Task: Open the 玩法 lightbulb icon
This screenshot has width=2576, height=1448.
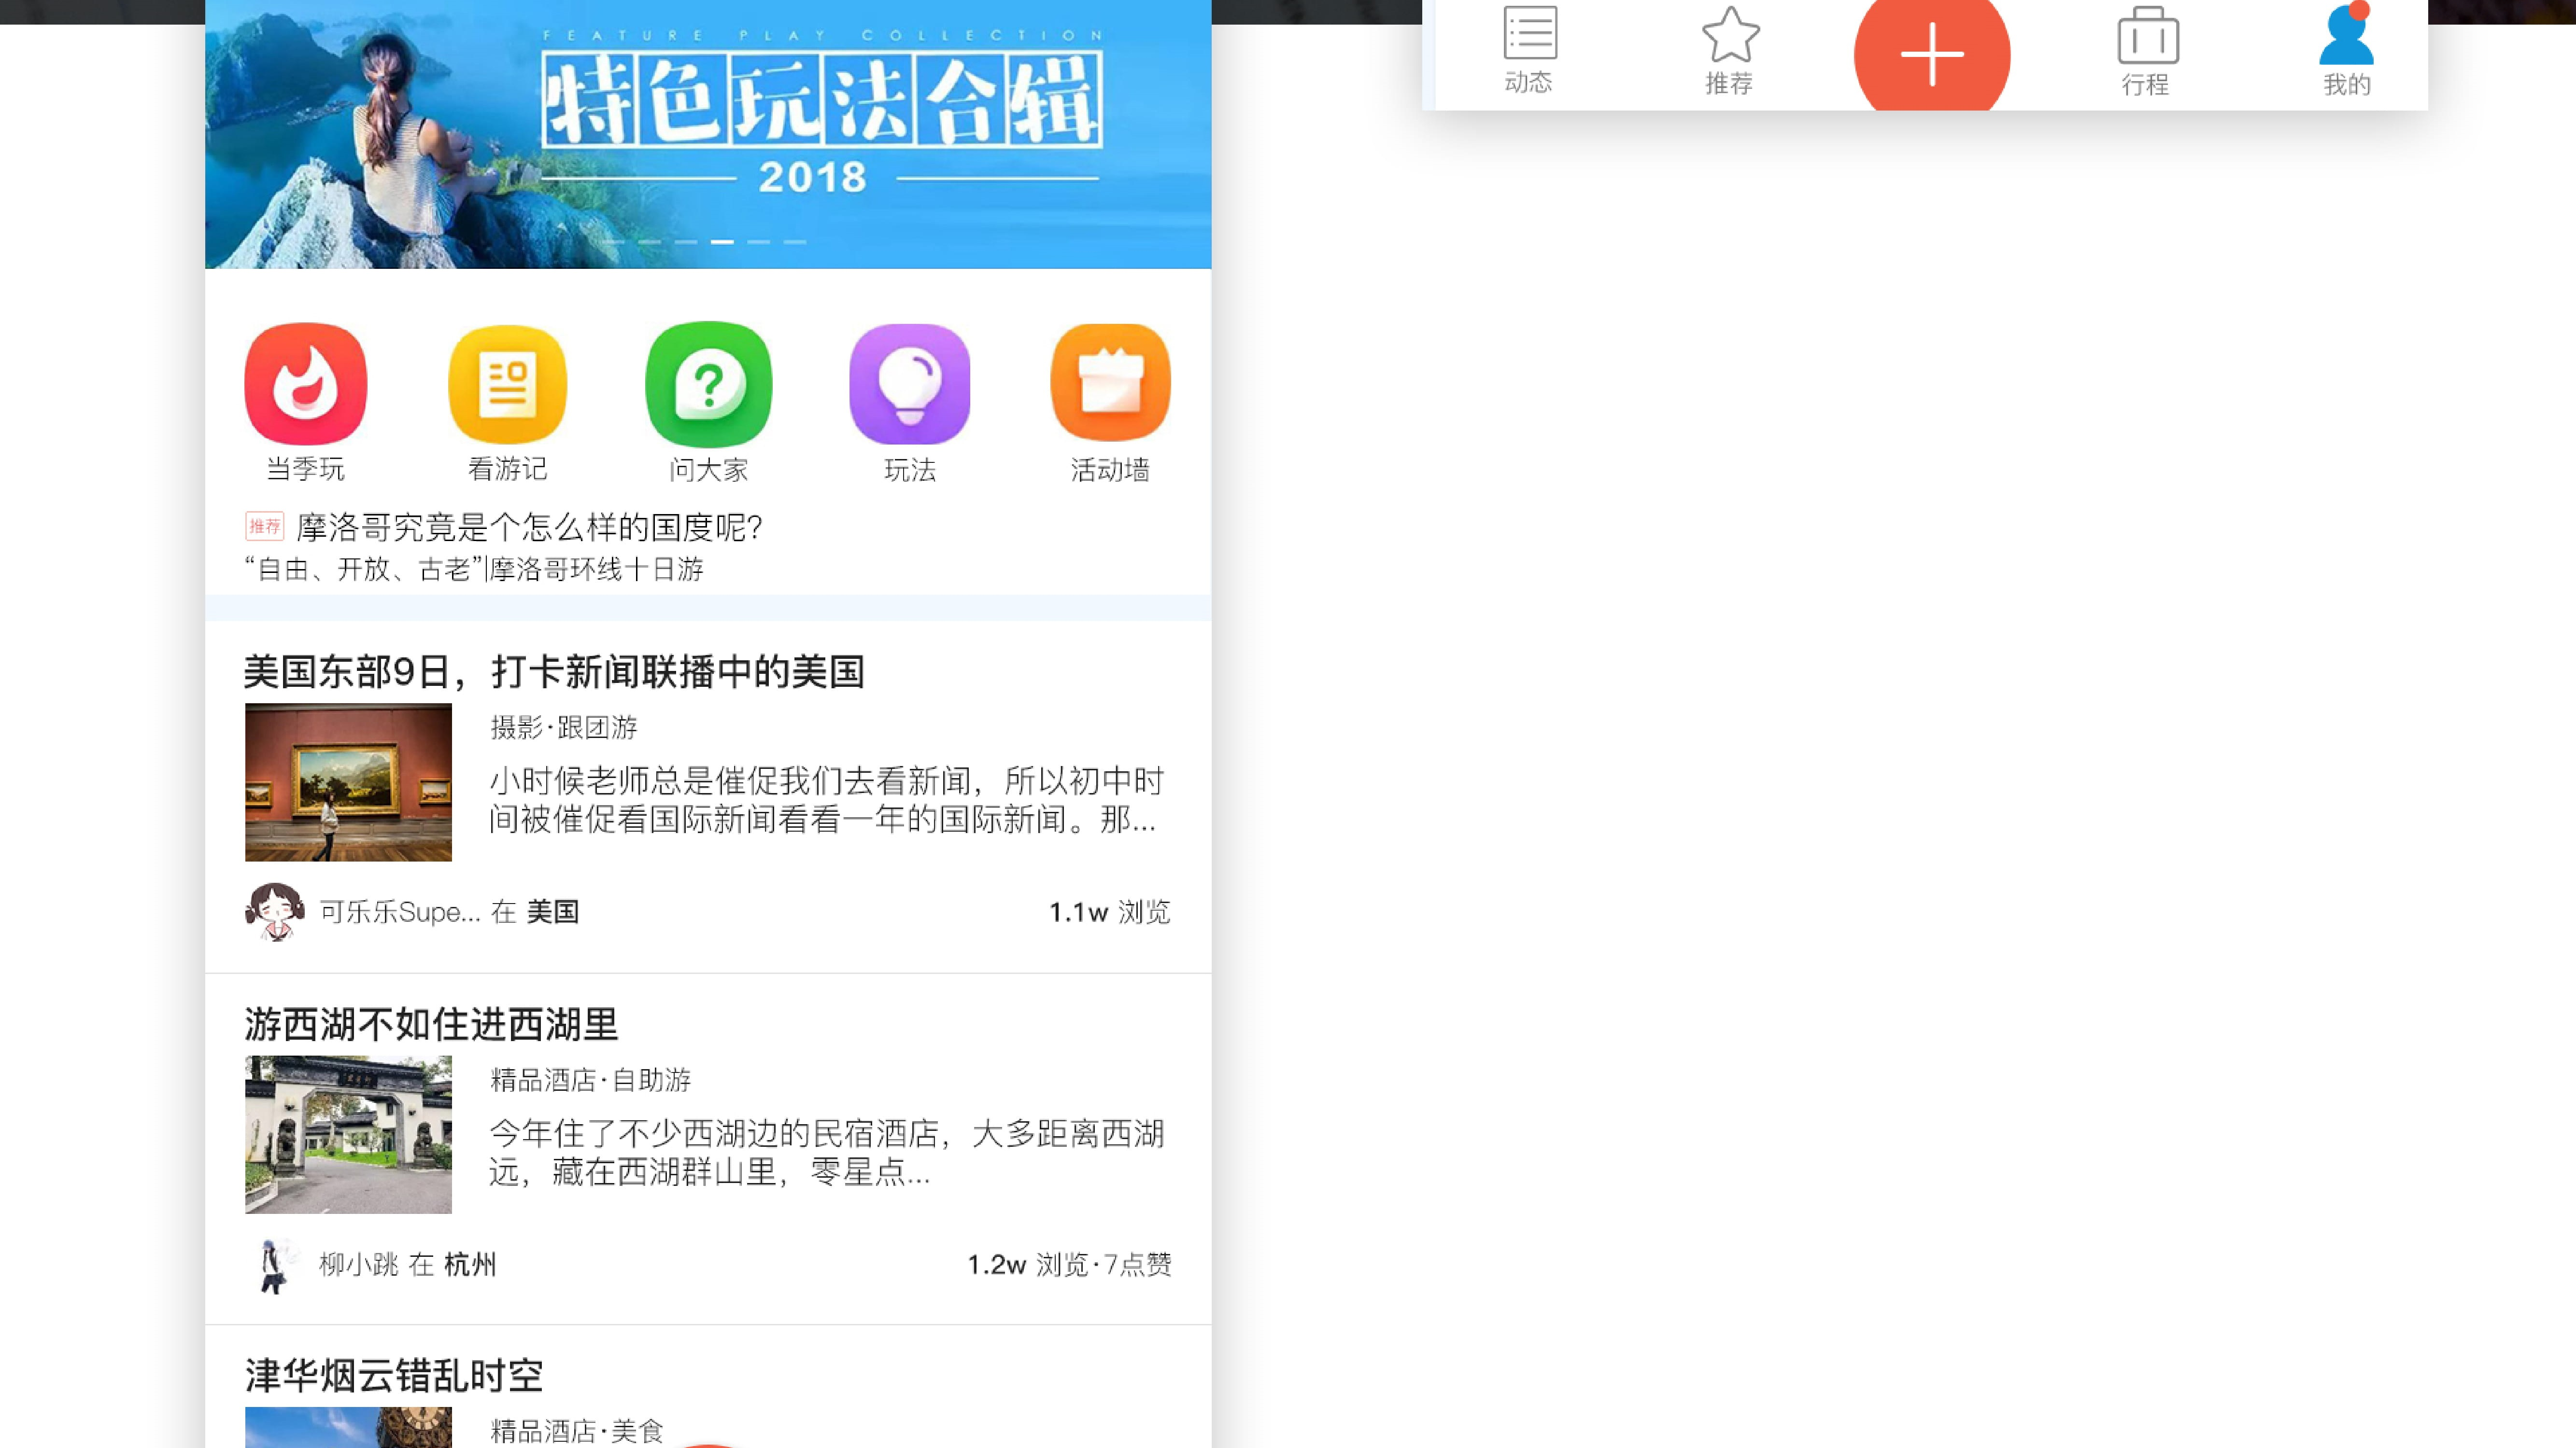Action: click(x=910, y=384)
